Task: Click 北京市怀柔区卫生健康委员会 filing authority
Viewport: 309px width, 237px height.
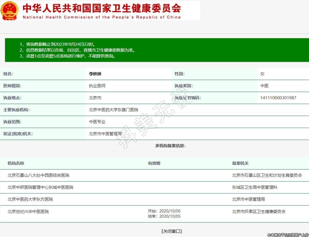Action: click(x=259, y=212)
